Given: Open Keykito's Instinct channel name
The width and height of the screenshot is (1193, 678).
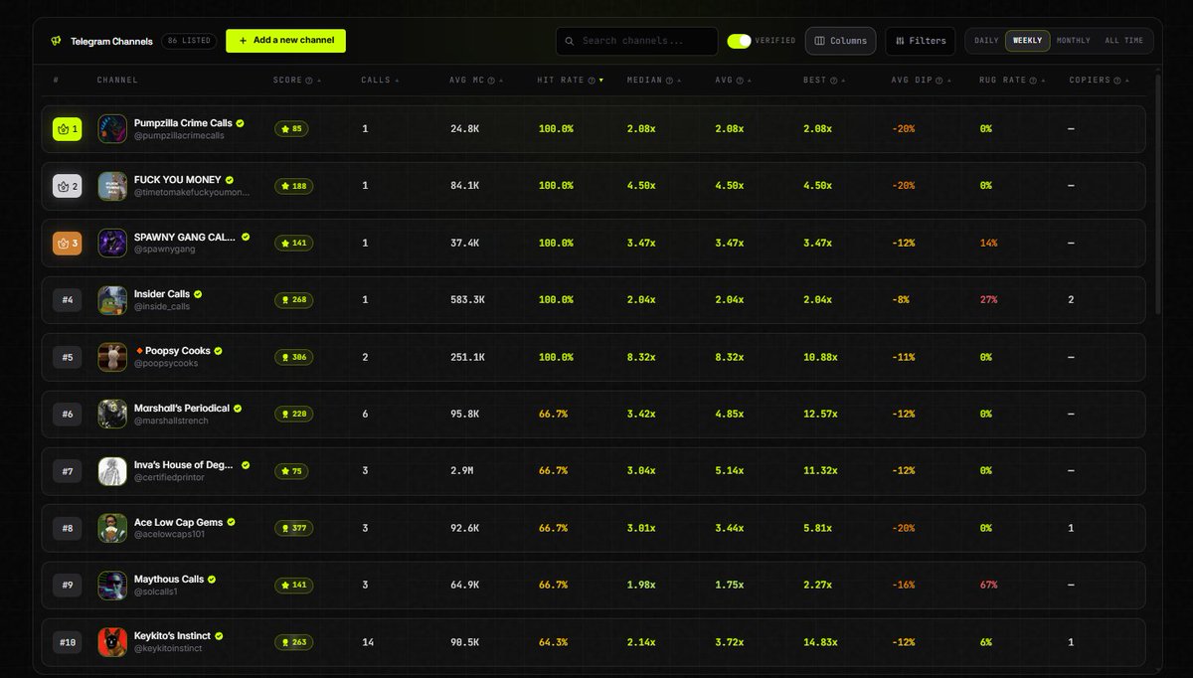Looking at the screenshot, I should [x=172, y=636].
